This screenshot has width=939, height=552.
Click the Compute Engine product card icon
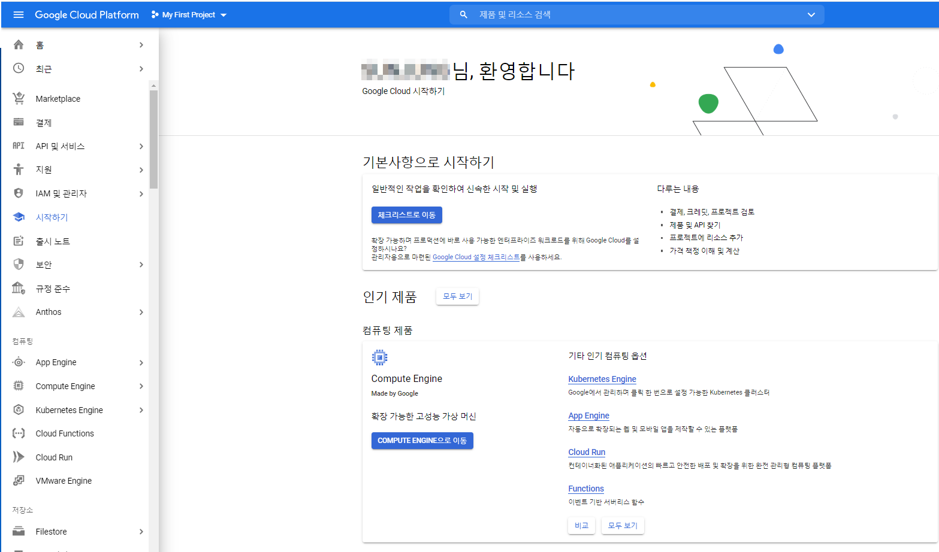pos(379,357)
